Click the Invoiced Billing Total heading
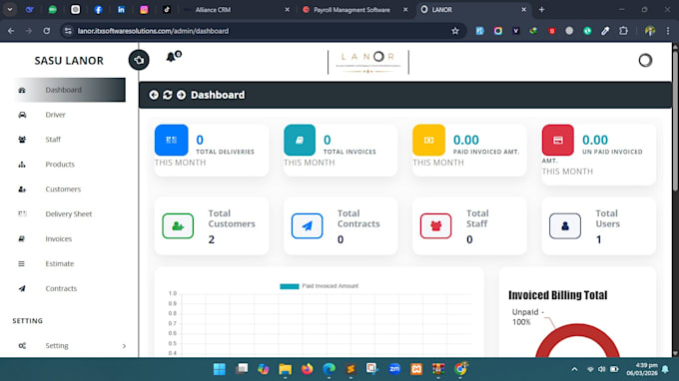Viewport: 679px width, 381px height. point(558,295)
